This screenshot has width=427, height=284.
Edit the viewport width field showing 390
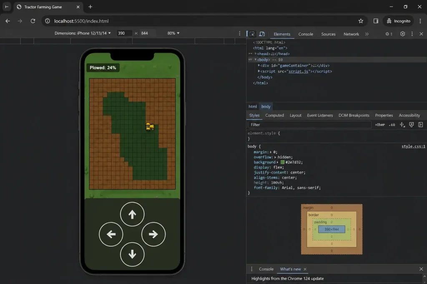124,33
